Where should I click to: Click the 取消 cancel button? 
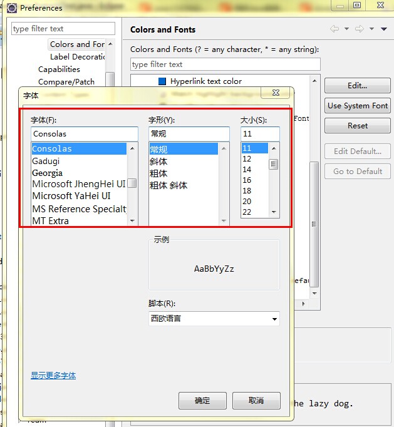pyautogui.click(x=256, y=401)
